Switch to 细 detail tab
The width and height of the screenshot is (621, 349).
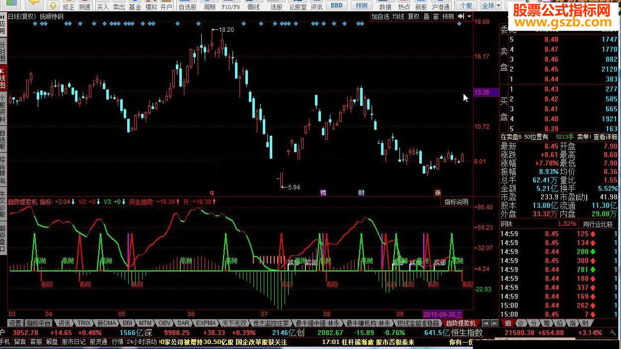coord(508,323)
